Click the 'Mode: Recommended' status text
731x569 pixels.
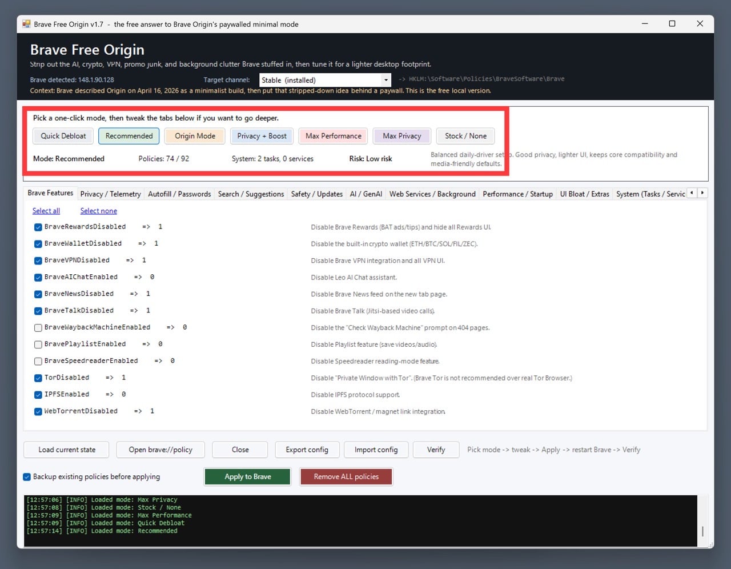69,159
